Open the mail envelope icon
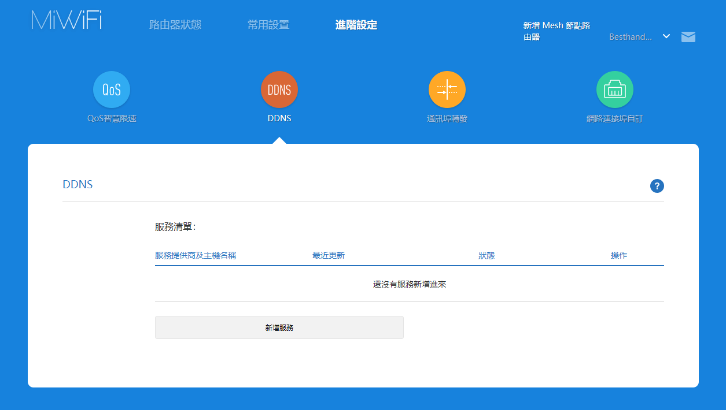 pyautogui.click(x=688, y=37)
